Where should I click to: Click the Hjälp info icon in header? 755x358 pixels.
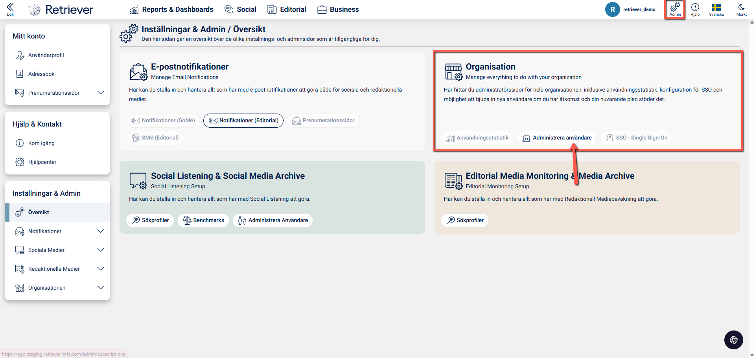tap(695, 9)
